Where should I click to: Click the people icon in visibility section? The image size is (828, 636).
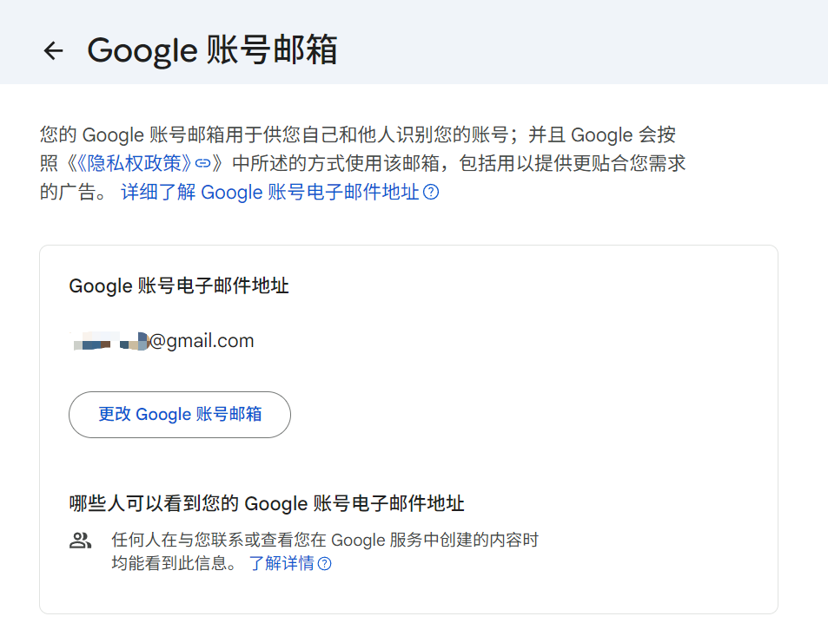(x=80, y=541)
